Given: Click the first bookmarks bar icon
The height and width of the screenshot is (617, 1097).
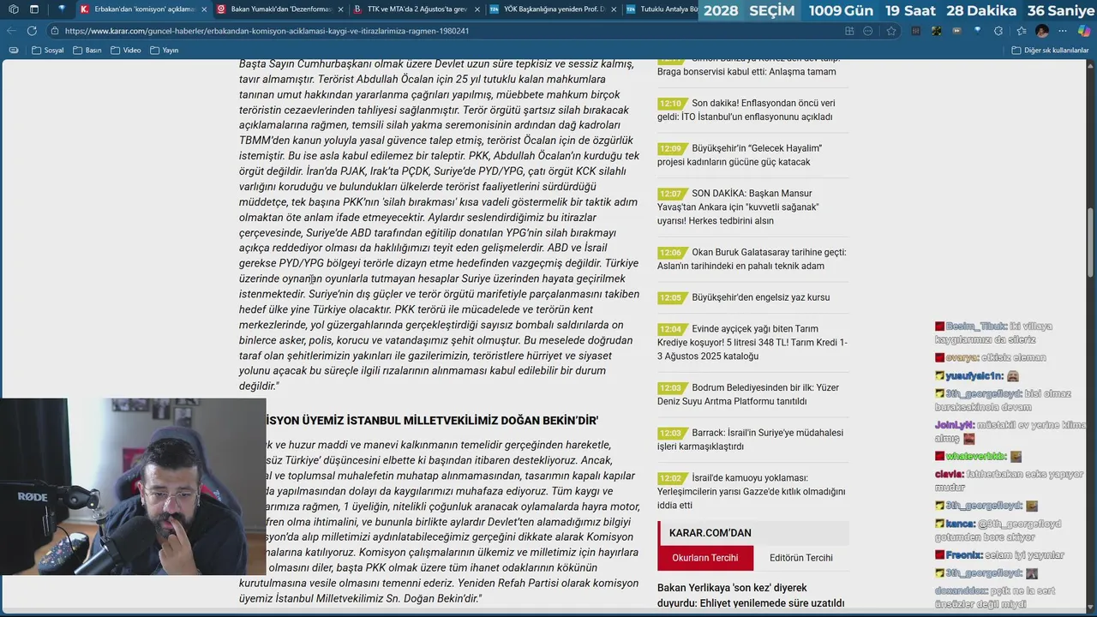Looking at the screenshot, I should coord(13,51).
